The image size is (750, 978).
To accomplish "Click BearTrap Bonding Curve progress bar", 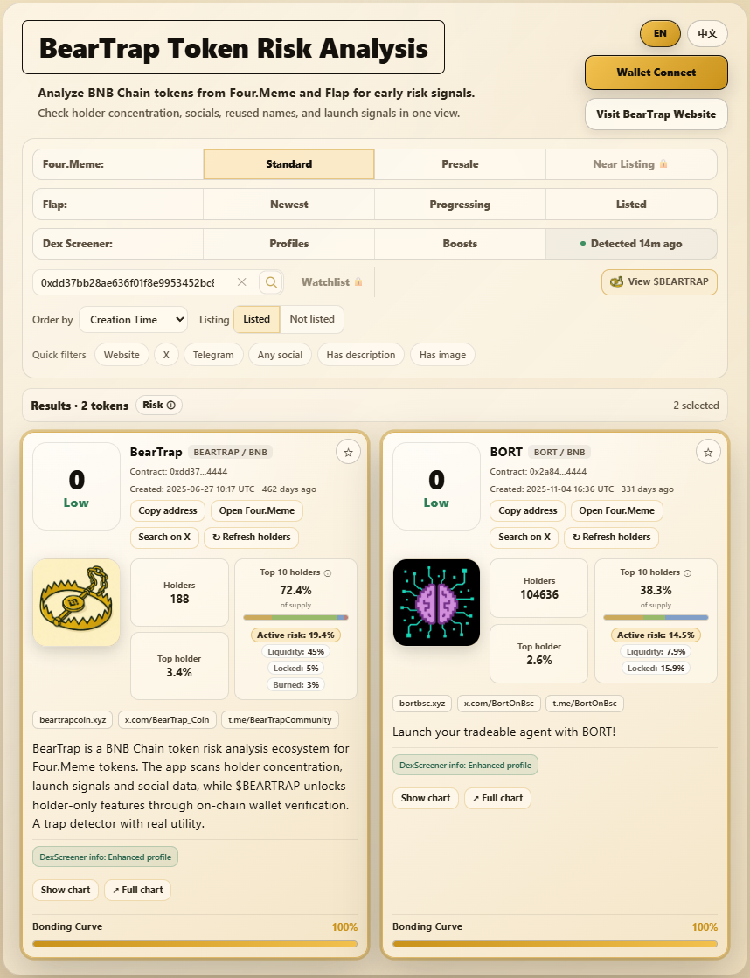I will click(x=195, y=944).
